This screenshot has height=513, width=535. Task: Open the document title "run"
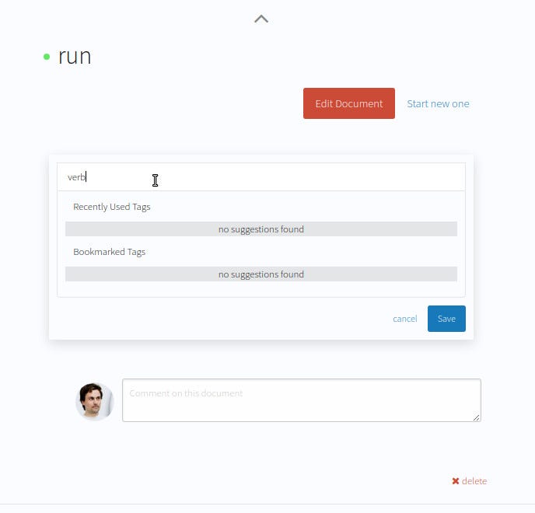(75, 57)
